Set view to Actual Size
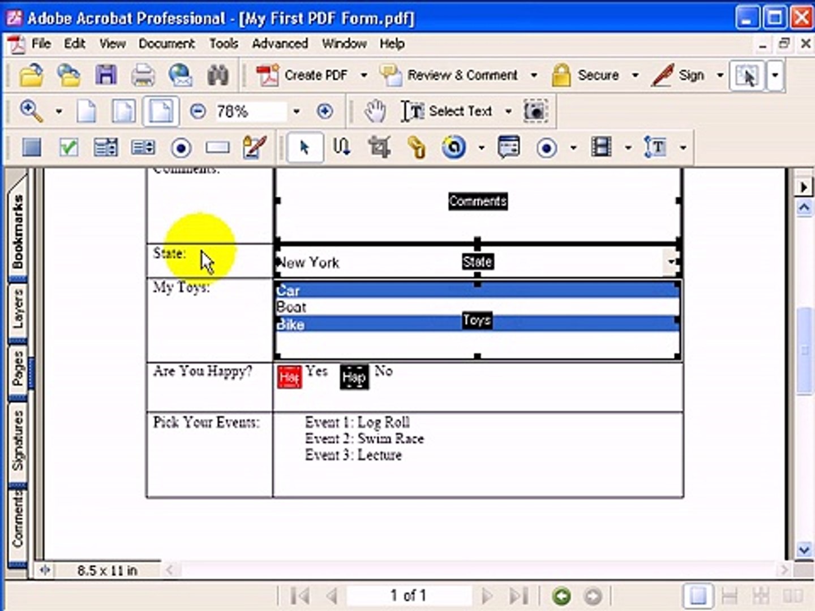The width and height of the screenshot is (815, 611). click(86, 111)
